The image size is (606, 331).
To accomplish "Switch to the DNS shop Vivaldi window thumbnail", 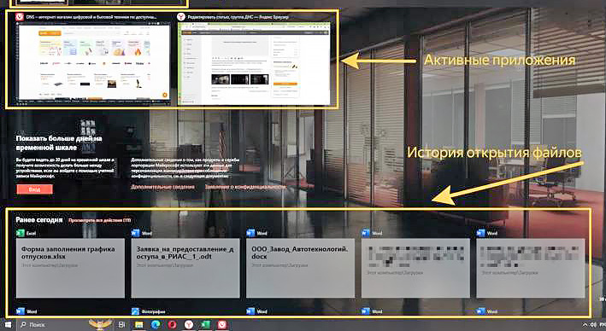I will click(x=94, y=63).
